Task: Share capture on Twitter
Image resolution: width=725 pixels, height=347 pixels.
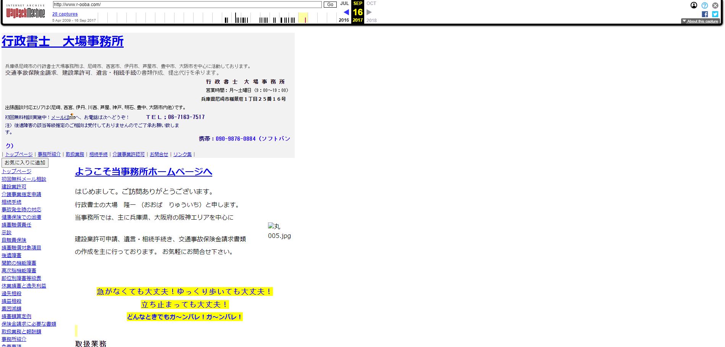Action: [x=715, y=14]
